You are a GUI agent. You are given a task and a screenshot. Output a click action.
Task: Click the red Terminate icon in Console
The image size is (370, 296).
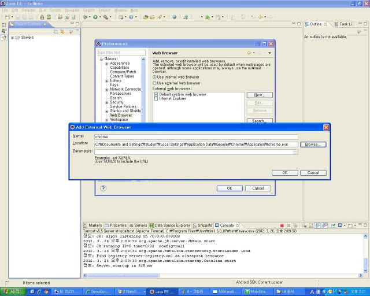(282, 225)
